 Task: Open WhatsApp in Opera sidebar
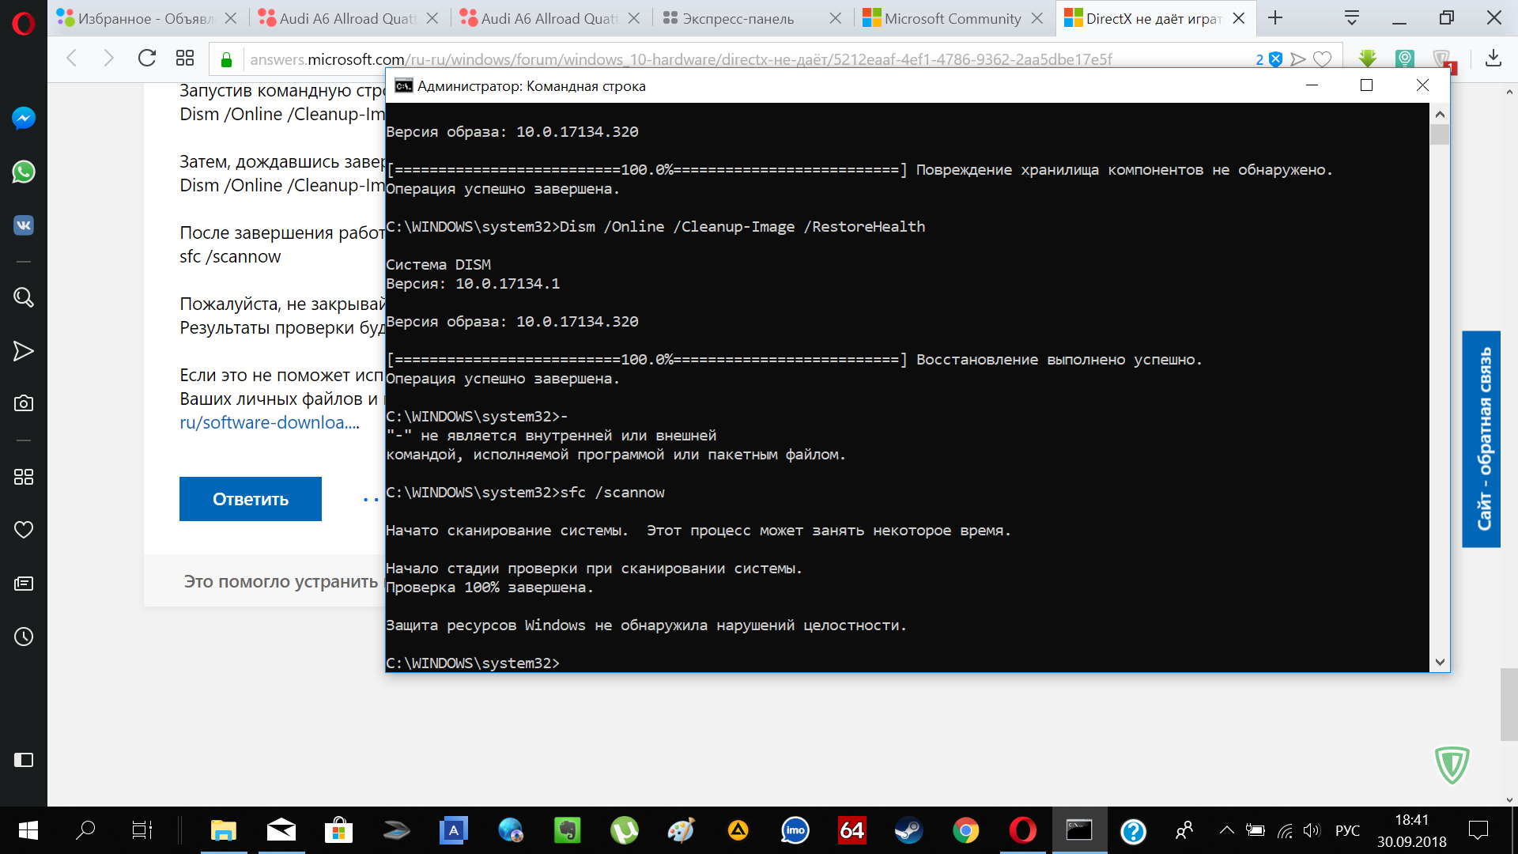click(x=24, y=172)
